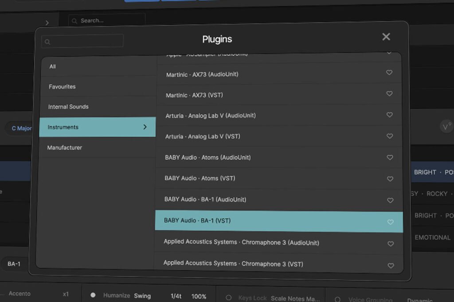Viewport: 454px width, 302px height.
Task: Change the 1/4t swing division
Action: pyautogui.click(x=176, y=296)
